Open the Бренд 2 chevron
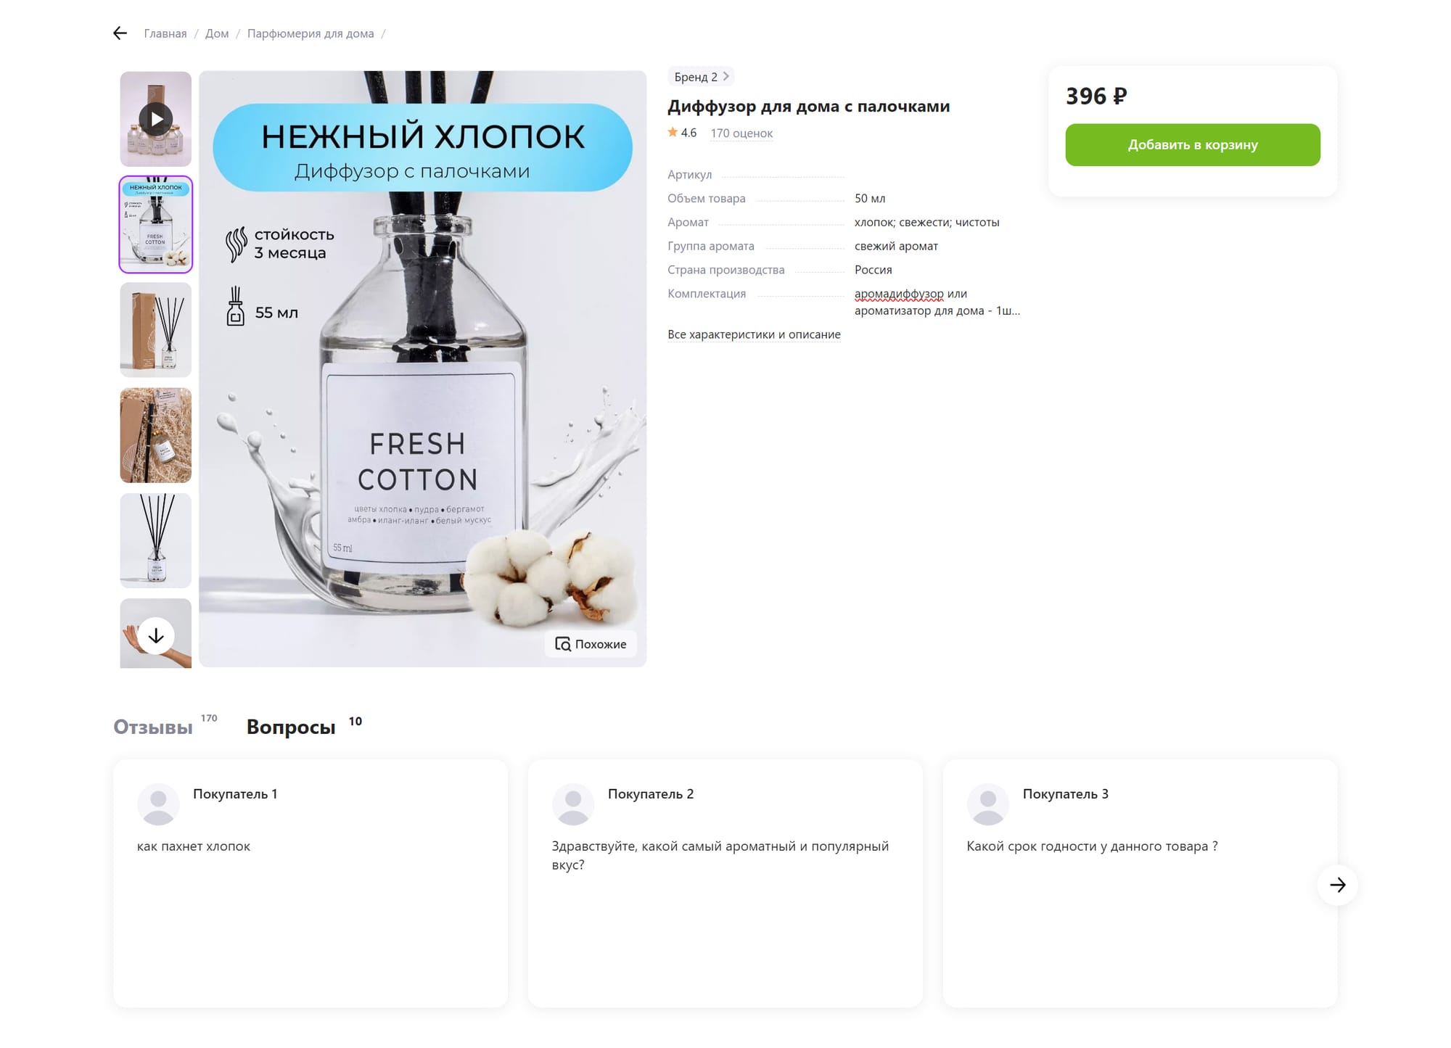The image size is (1451, 1048). point(725,76)
